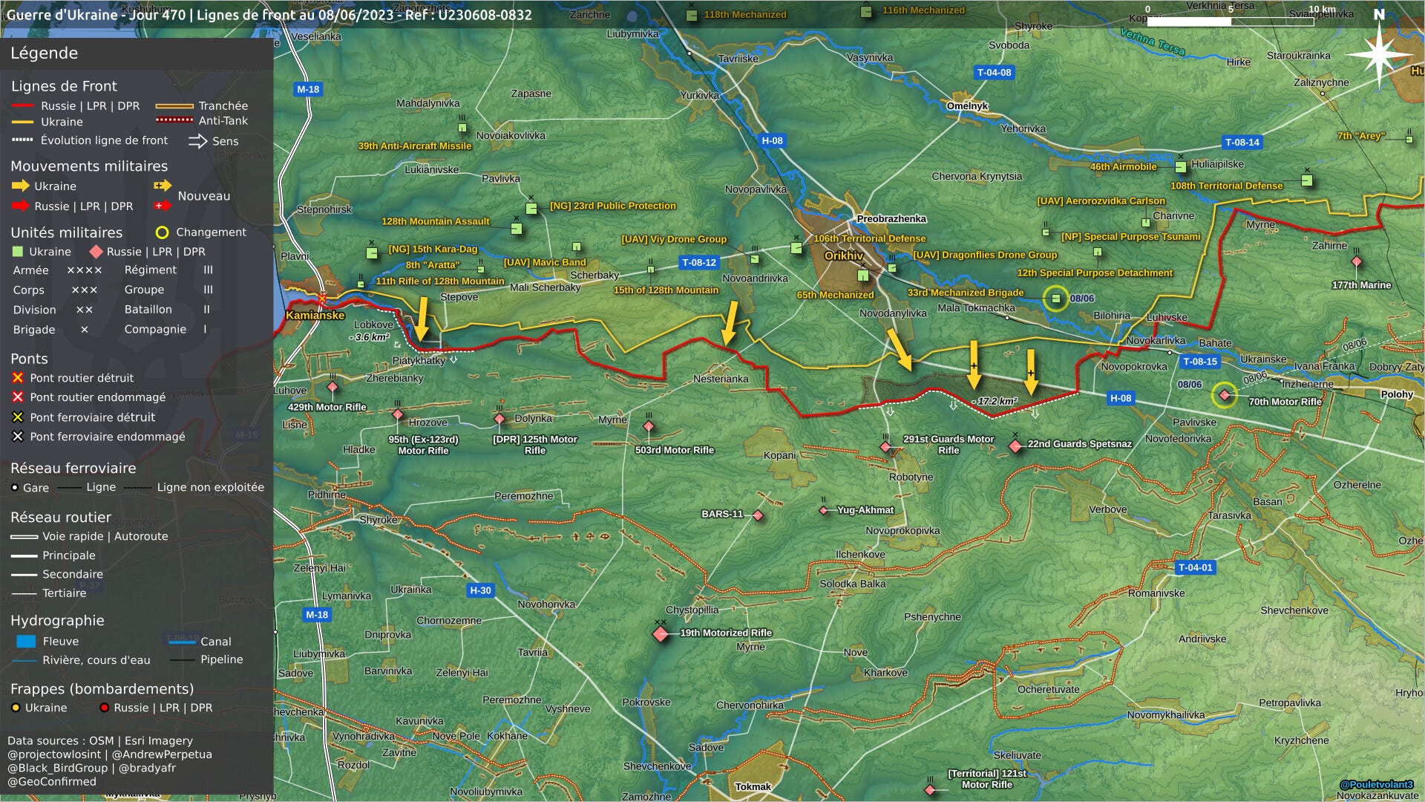
Task: Click the 429th Motor Rifle diamond marker
Action: [332, 387]
